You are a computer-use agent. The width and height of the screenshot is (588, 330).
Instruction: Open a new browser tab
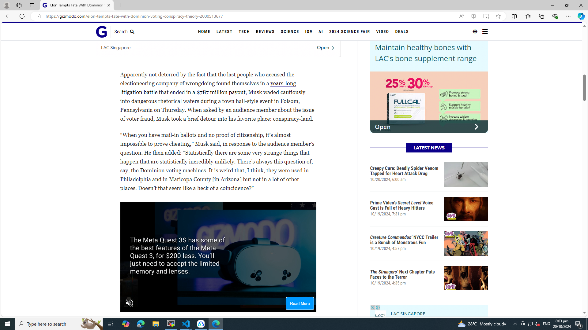coord(120,5)
